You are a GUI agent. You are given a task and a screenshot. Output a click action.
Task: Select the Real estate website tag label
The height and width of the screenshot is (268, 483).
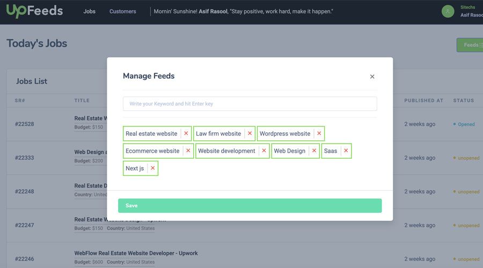pyautogui.click(x=151, y=133)
